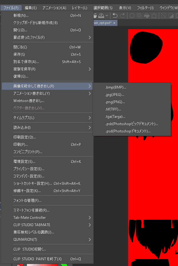Click the Invert Selected Area icon
178x266 pixels.
pos(171,16)
